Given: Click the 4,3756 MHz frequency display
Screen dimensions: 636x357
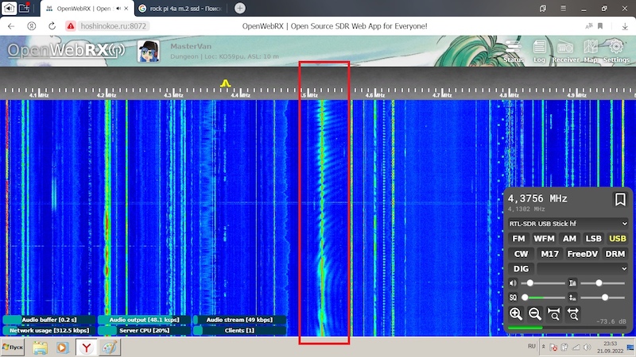Looking at the screenshot, I should coord(537,198).
